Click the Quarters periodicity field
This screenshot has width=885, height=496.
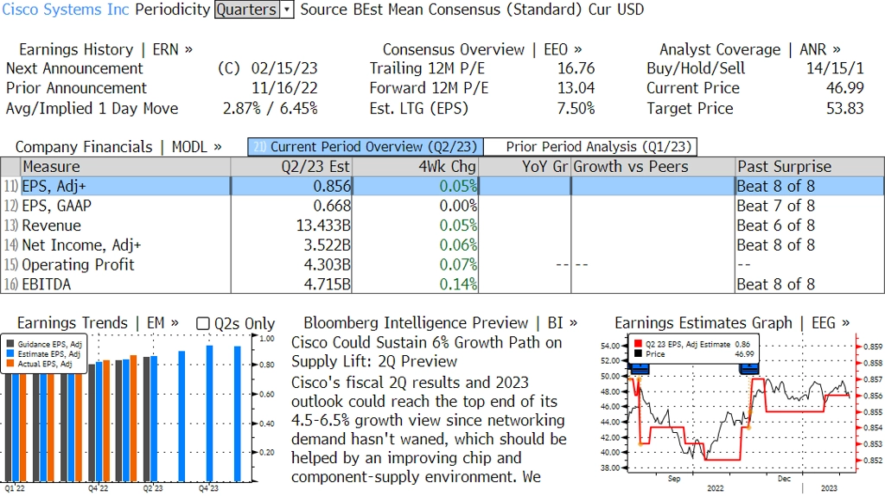247,10
